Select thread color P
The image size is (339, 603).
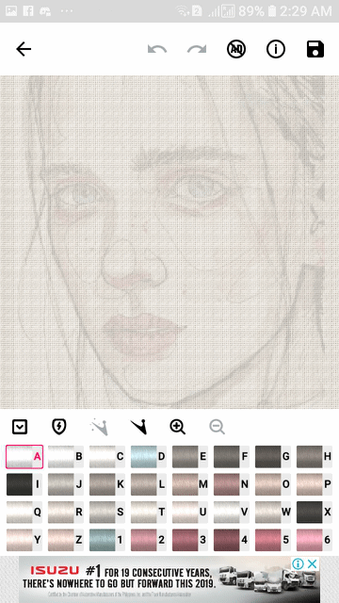[315, 484]
